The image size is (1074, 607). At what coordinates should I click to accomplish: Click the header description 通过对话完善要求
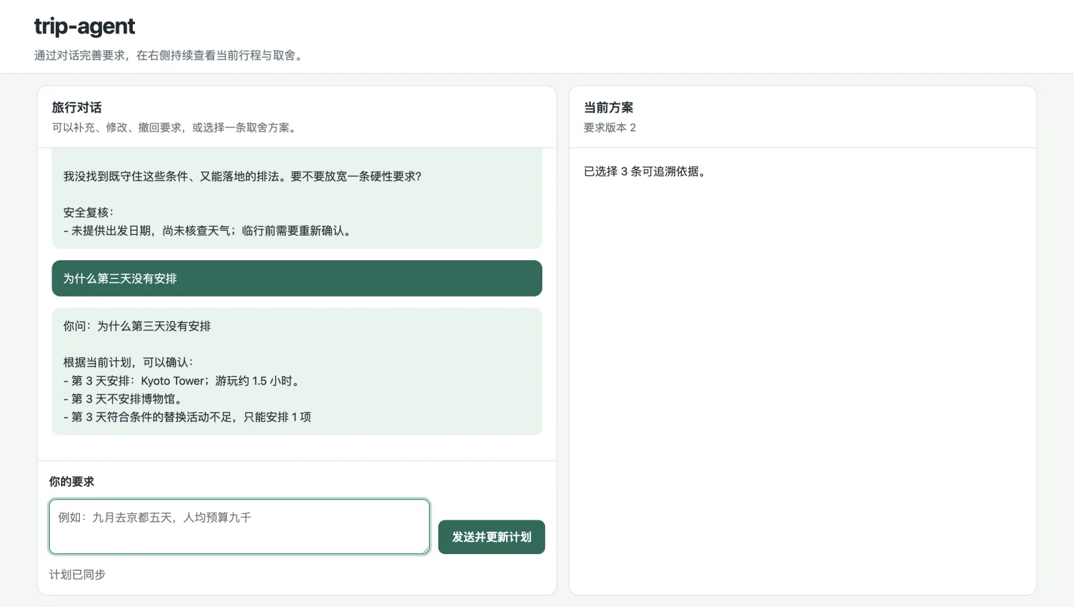pos(169,56)
